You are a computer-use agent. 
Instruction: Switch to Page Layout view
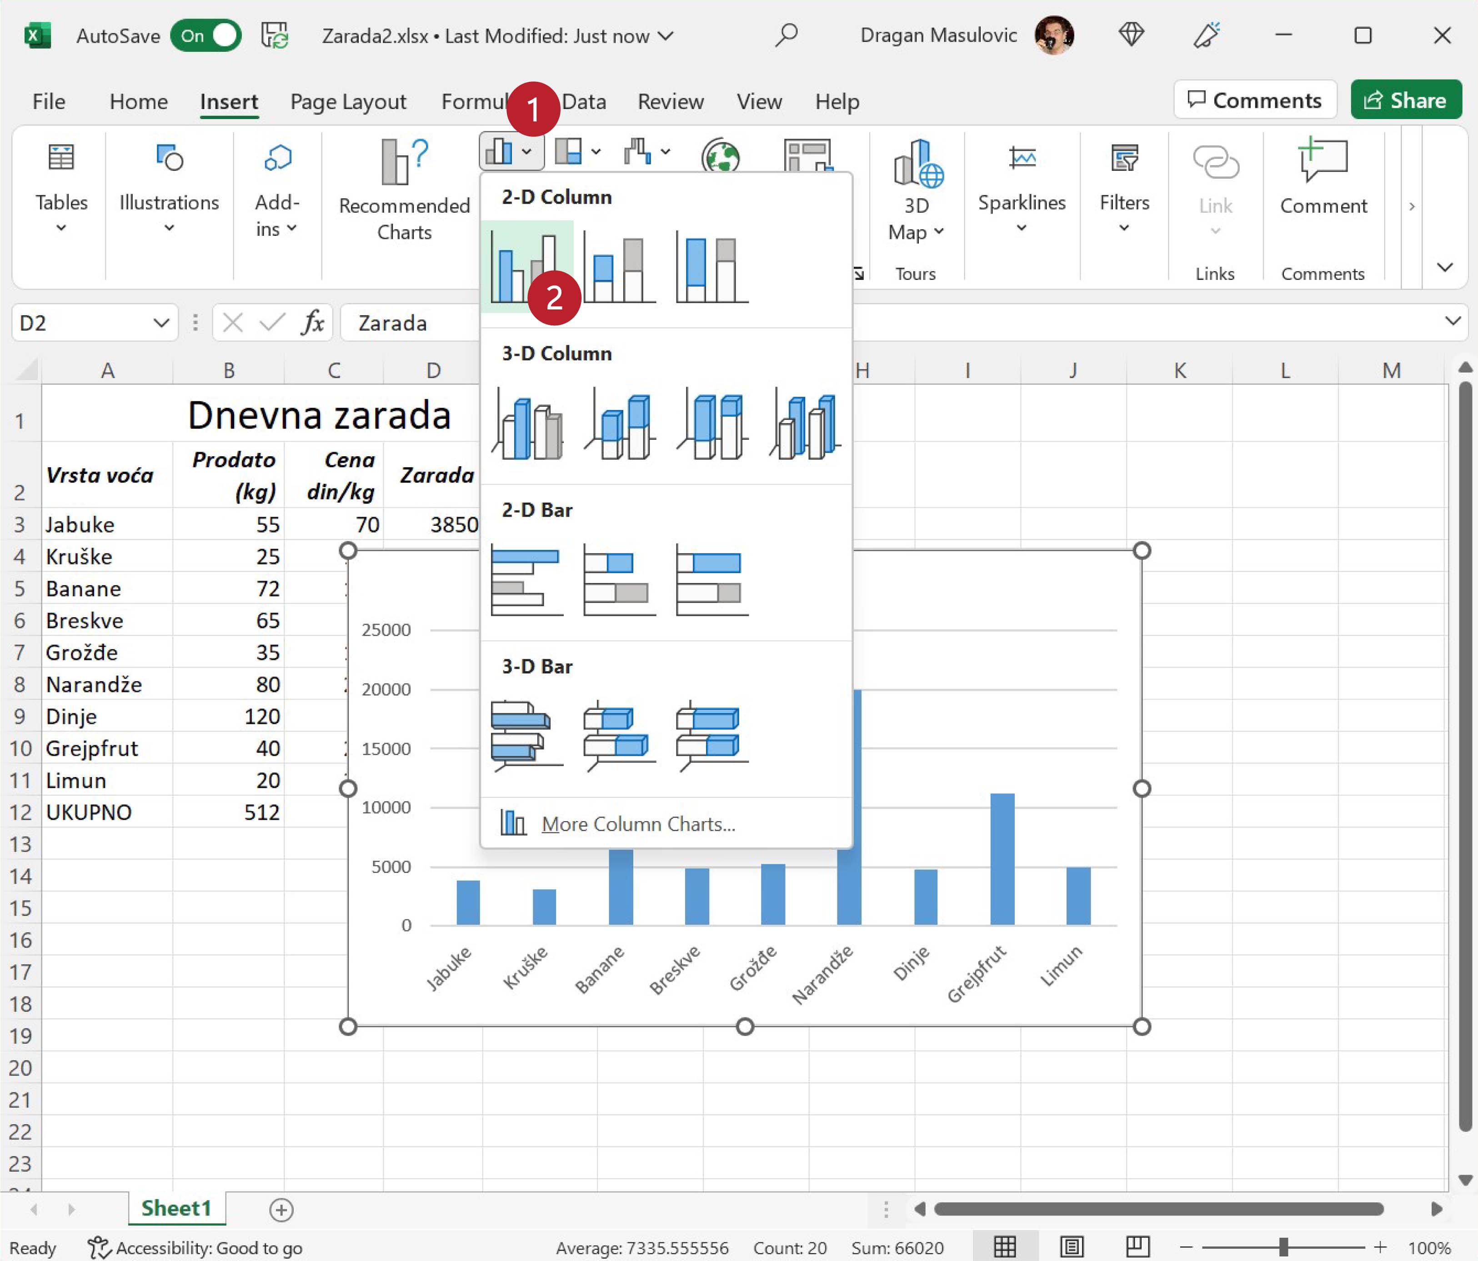pyautogui.click(x=1072, y=1247)
